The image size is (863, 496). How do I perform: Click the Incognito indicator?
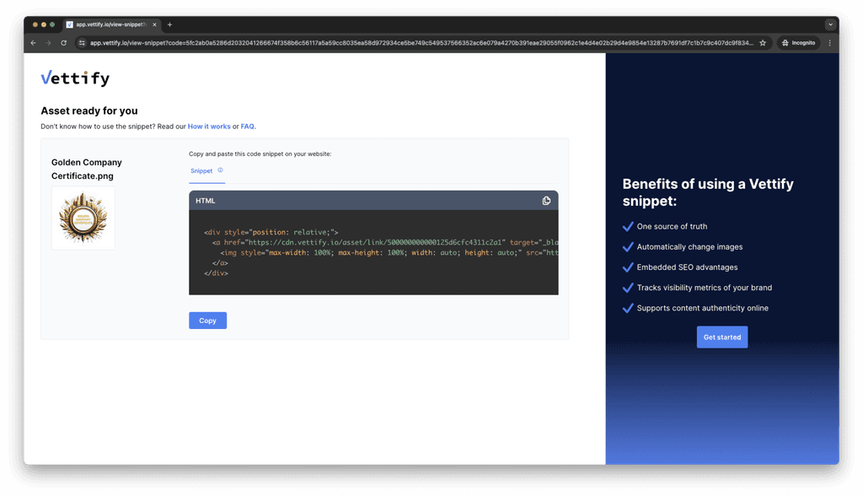(799, 43)
